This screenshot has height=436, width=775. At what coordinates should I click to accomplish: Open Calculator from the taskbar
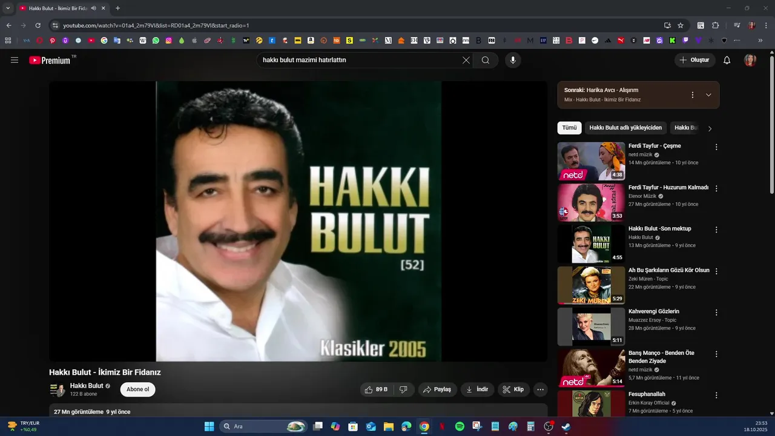(x=530, y=426)
